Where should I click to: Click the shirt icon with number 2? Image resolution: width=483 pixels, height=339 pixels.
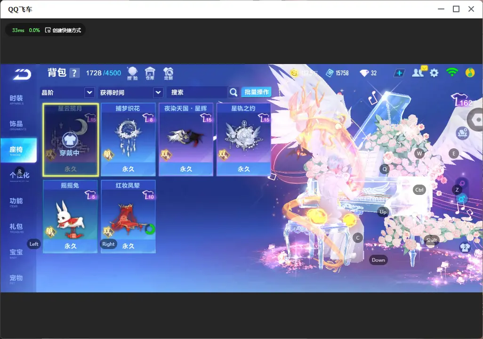coord(465,248)
